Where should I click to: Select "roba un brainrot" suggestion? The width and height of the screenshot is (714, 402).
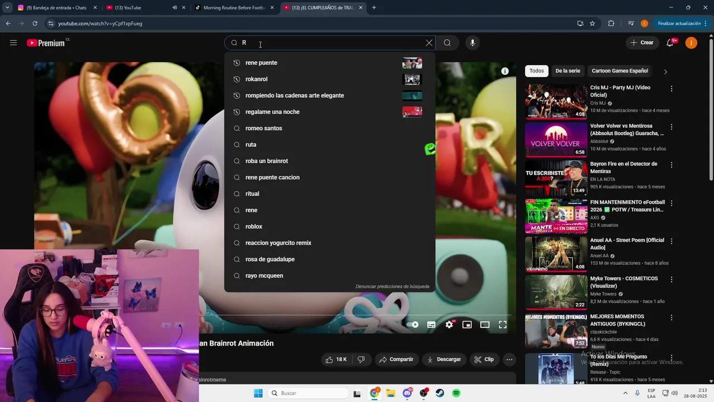pos(330,161)
